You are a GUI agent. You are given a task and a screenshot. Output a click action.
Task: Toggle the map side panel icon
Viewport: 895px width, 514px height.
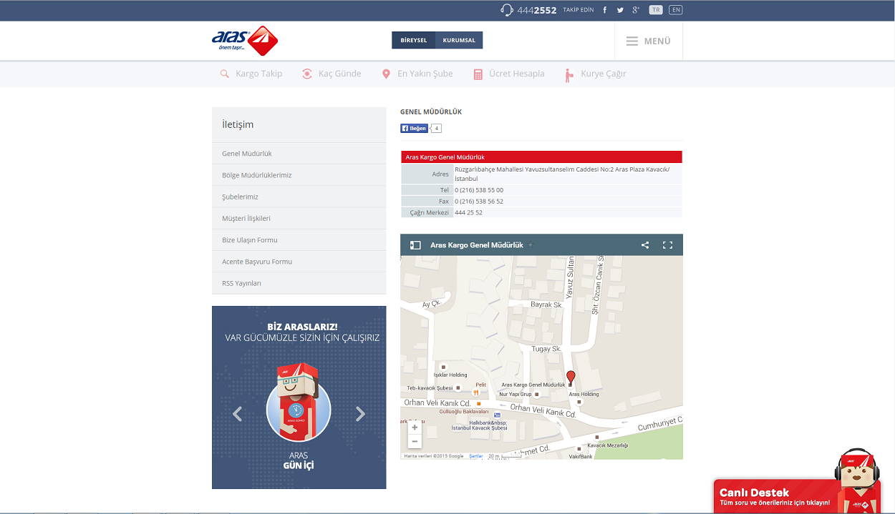[415, 245]
